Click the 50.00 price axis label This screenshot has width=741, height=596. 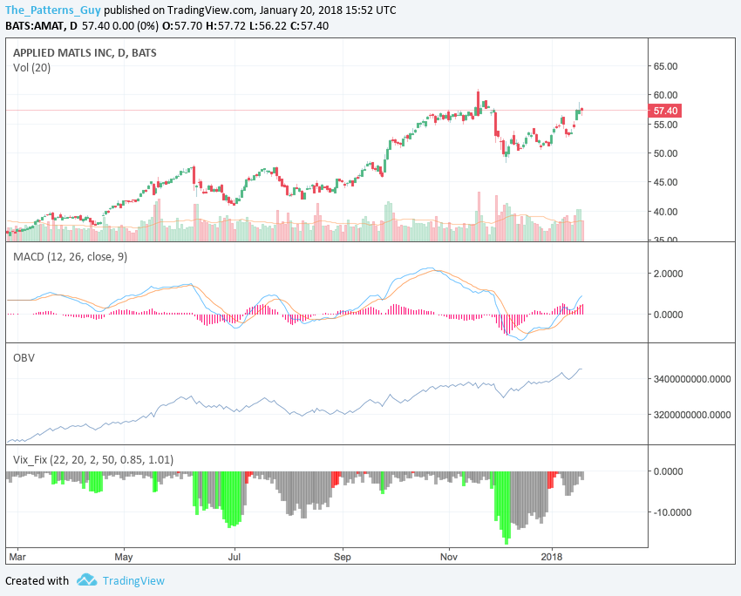[665, 153]
